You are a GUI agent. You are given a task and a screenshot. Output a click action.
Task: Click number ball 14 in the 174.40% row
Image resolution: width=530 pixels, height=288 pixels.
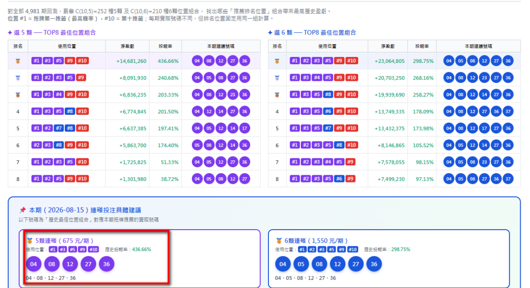pos(233,145)
